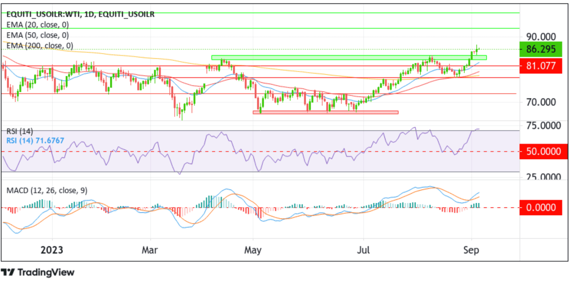569x285 pixels.
Task: Click the RSI (14) indicator label
Action: coord(20,131)
